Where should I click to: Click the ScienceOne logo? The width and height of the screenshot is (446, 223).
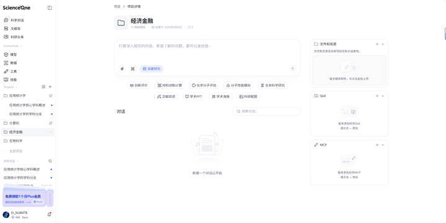pyautogui.click(x=17, y=7)
